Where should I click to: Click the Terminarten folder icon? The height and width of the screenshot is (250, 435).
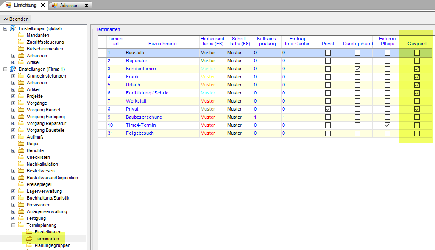29,239
